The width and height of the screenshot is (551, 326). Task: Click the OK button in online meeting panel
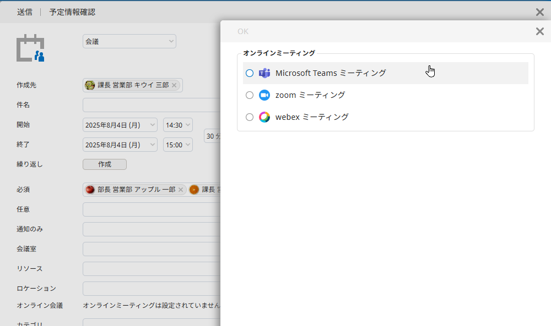click(x=243, y=31)
